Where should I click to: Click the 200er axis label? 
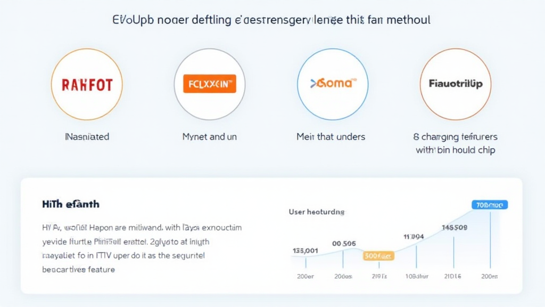[305, 277]
